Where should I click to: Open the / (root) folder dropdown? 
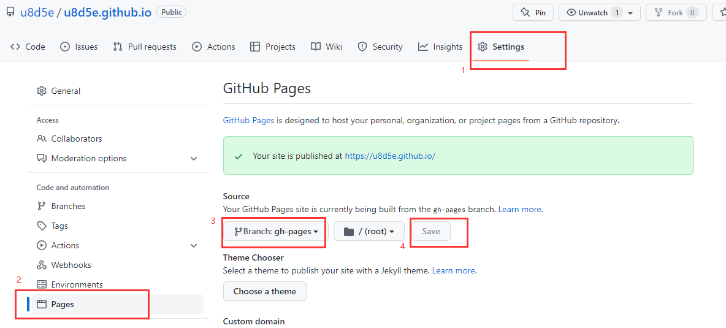pos(369,231)
